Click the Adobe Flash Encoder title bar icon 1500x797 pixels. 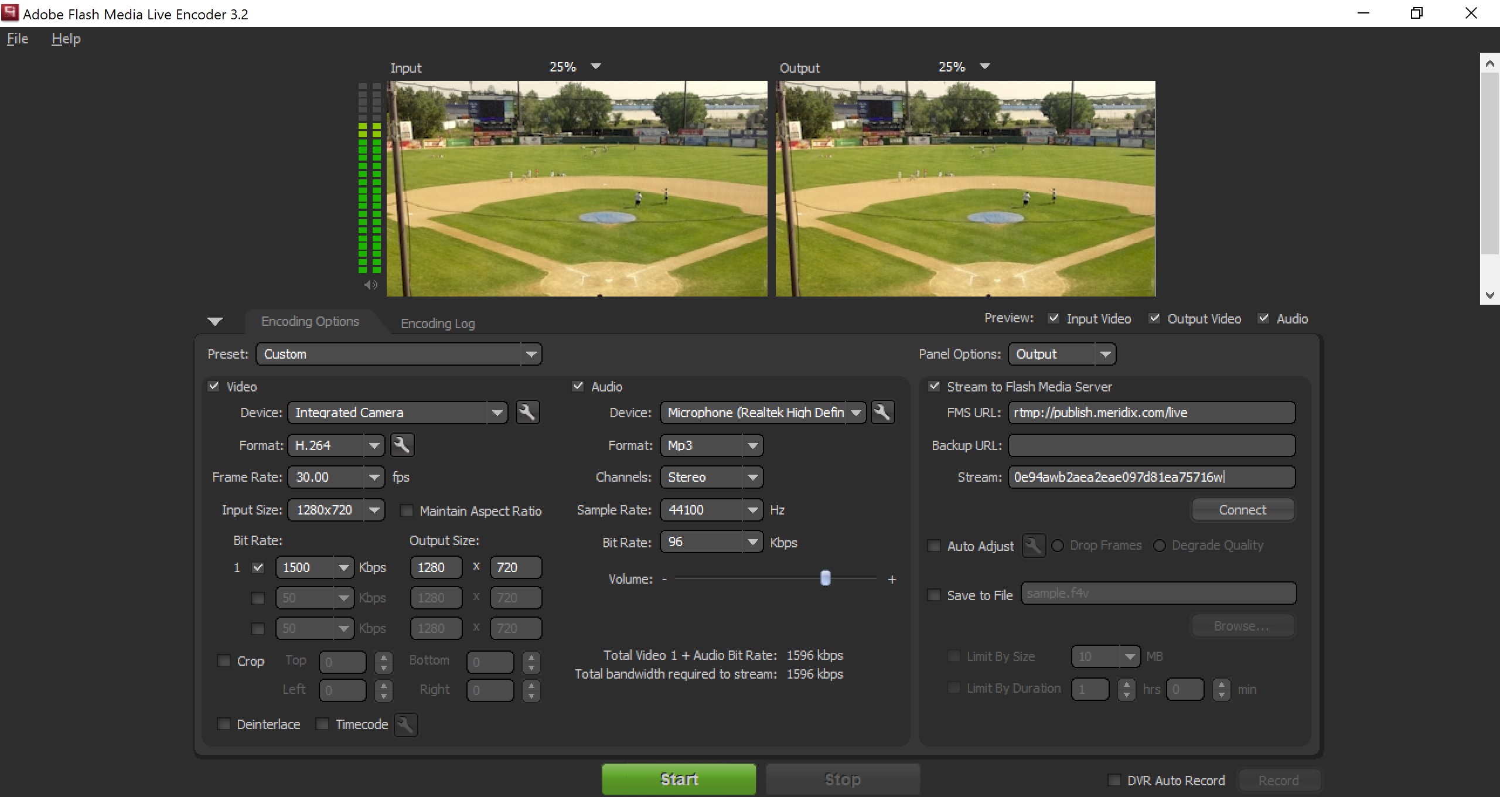click(x=10, y=13)
